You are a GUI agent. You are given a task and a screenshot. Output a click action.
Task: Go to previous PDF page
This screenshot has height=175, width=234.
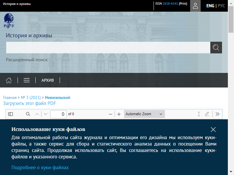pyautogui.click(x=37, y=114)
